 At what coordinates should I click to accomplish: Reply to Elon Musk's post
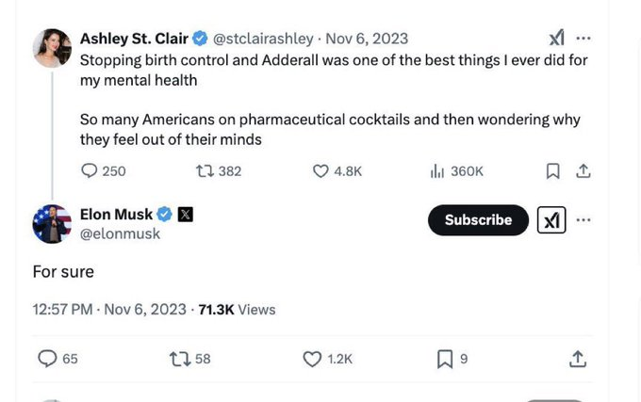click(47, 359)
